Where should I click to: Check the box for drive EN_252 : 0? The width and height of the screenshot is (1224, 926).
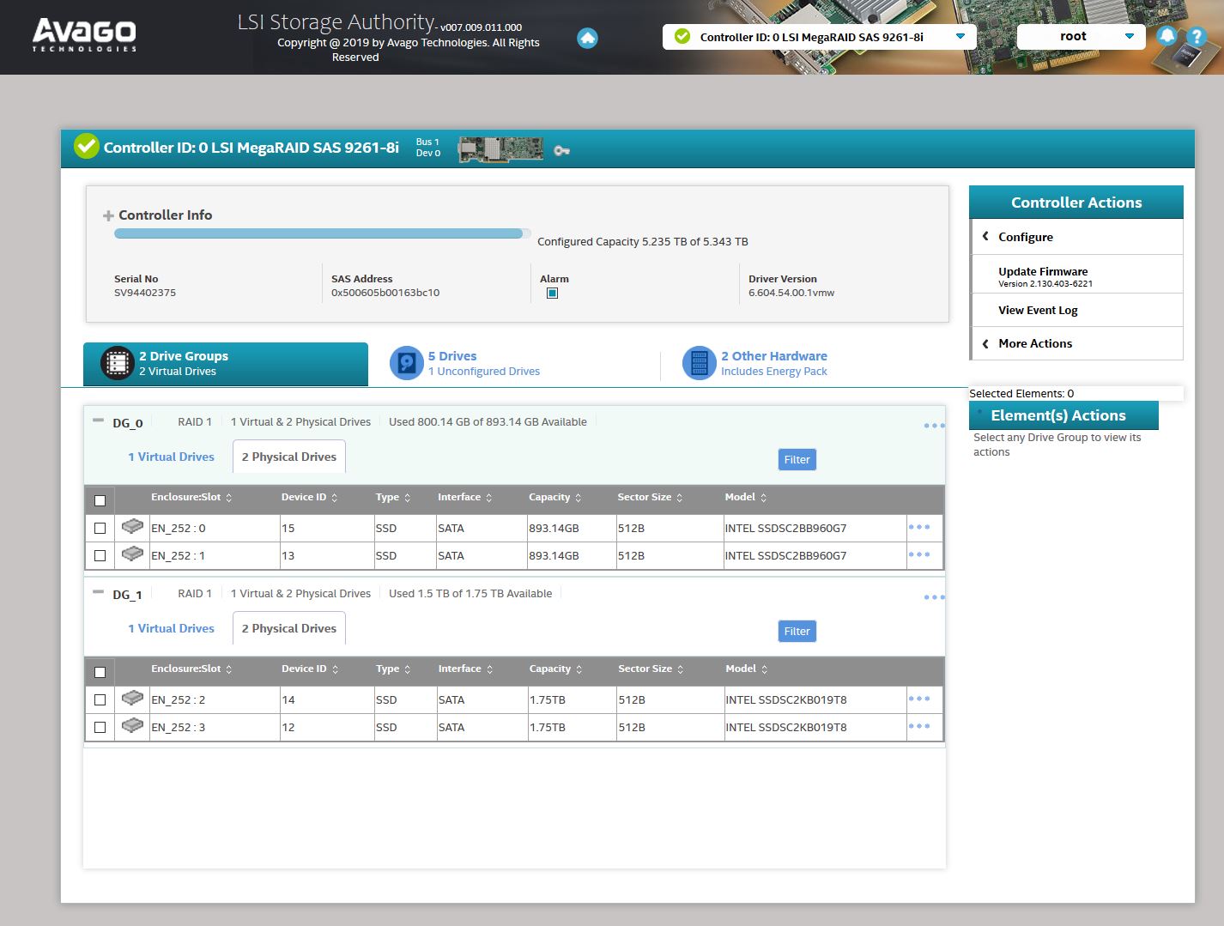coord(100,529)
